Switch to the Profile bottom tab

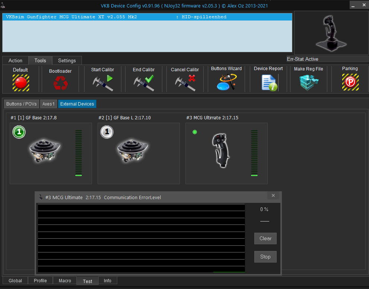tap(40, 280)
